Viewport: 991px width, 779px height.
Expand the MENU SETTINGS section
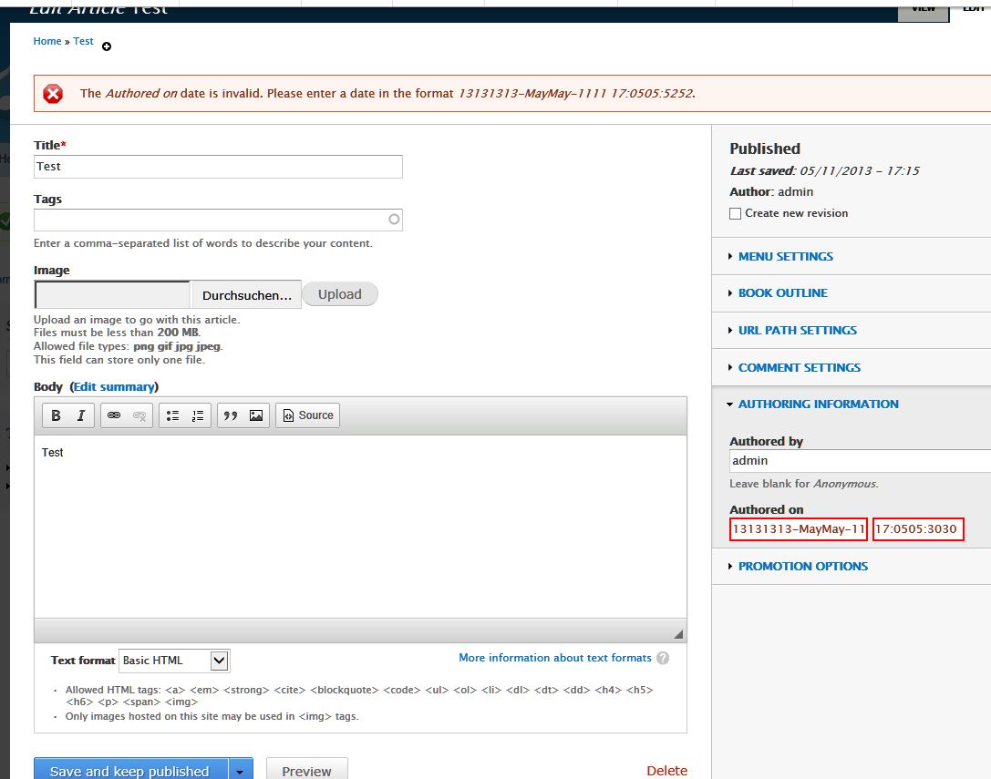point(785,256)
